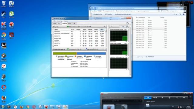Launch Yandex browser from taskbar
The image size is (194, 109).
point(15,107)
